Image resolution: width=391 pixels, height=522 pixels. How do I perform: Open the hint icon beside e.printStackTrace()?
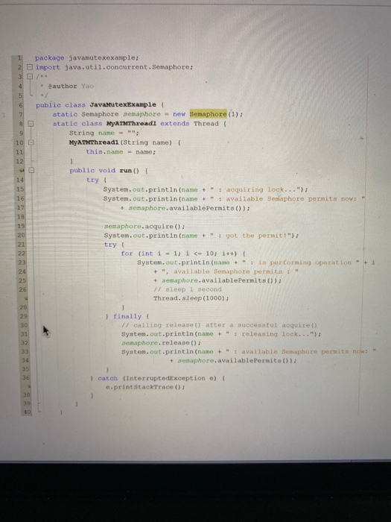pos(29,386)
